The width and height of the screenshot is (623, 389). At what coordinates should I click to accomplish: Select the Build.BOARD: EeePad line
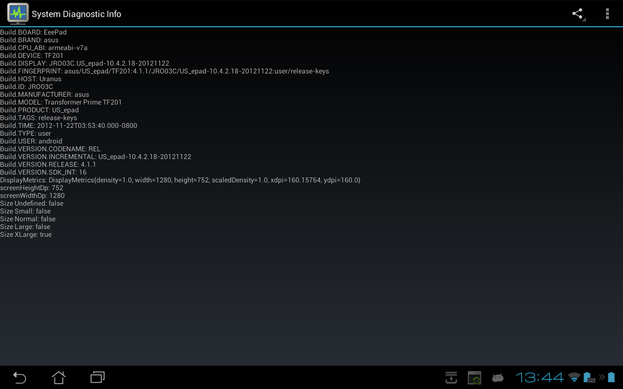(x=33, y=32)
